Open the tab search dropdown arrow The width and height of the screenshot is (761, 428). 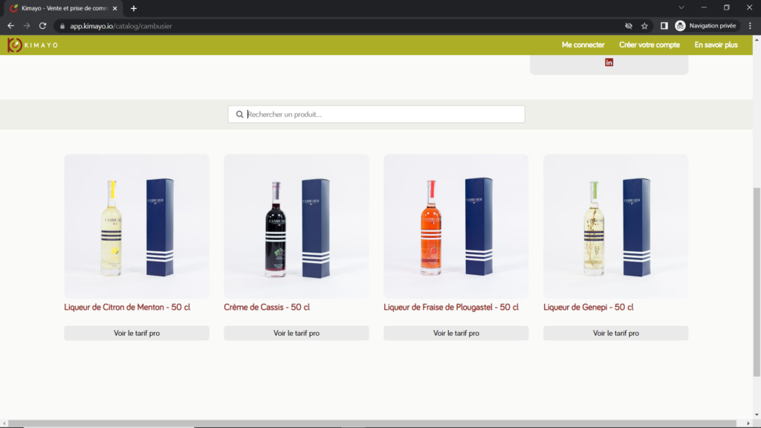[x=681, y=7]
